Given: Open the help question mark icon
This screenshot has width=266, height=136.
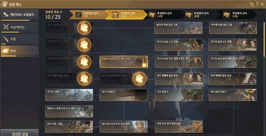Looking at the screenshot, I should [x=257, y=4].
